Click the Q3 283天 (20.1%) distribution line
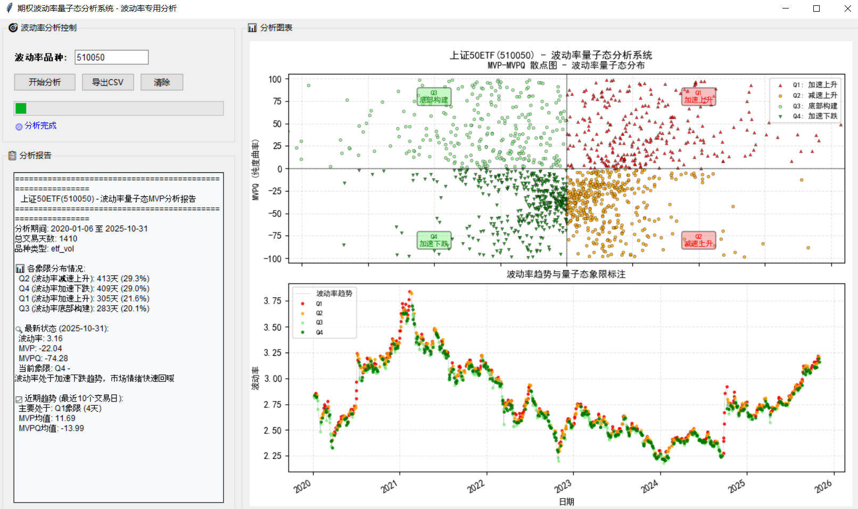Viewport: 858px width, 509px height. tap(84, 308)
